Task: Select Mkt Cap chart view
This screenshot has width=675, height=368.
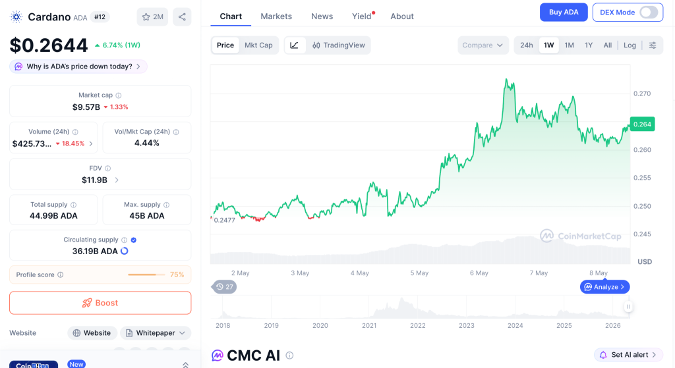Action: point(258,45)
